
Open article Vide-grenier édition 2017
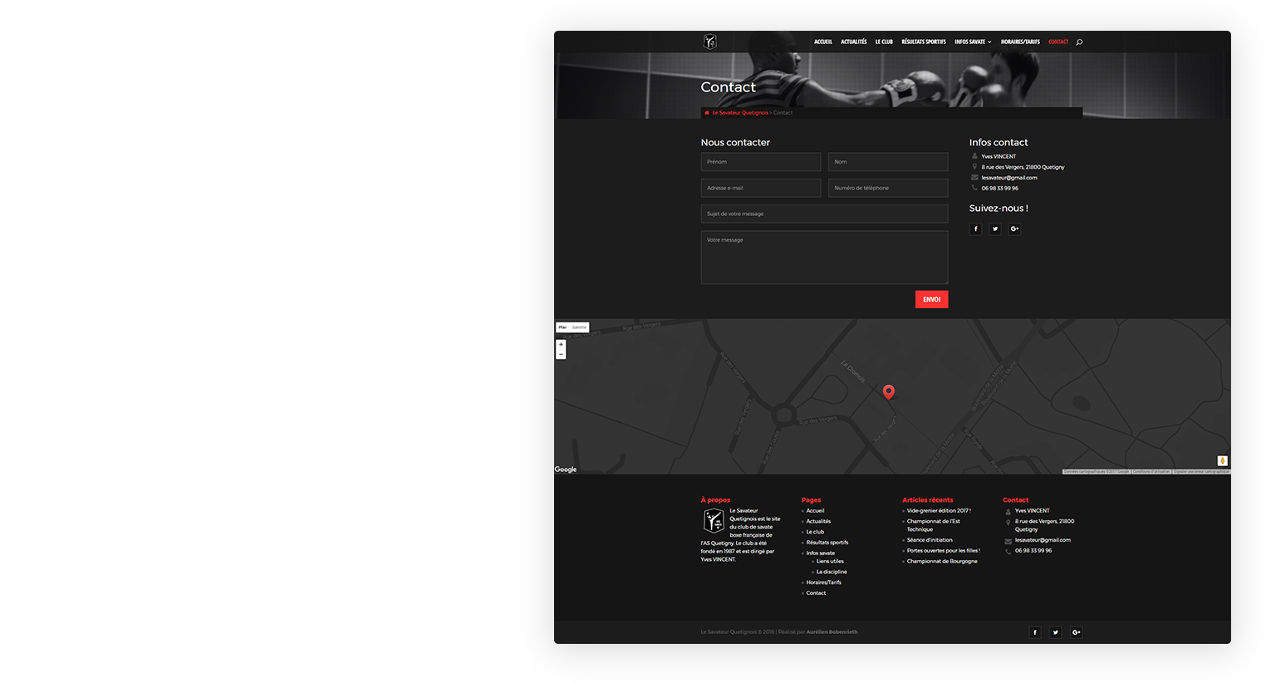click(939, 511)
